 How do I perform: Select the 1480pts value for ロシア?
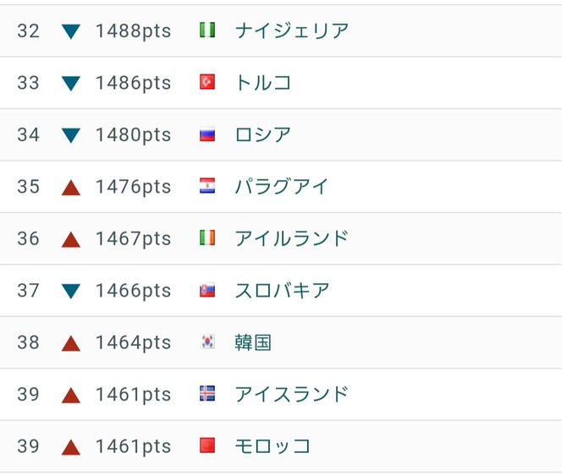point(133,134)
